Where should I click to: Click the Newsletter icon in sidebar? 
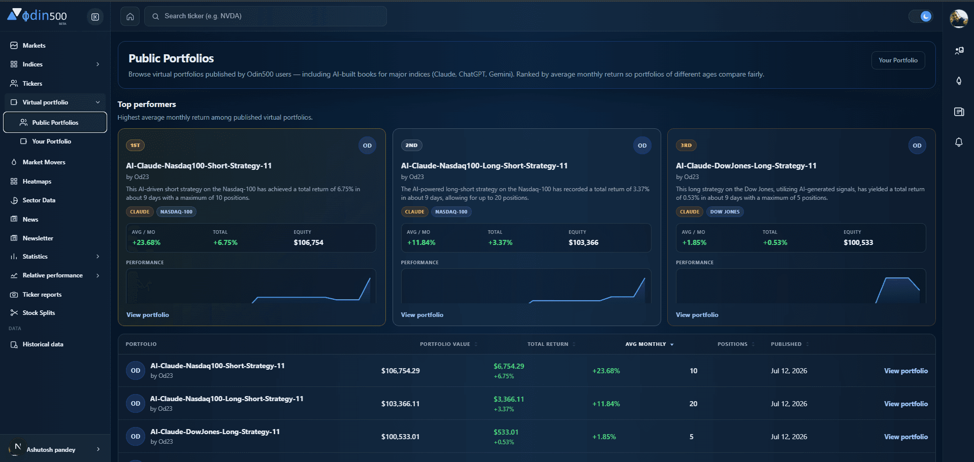[14, 238]
